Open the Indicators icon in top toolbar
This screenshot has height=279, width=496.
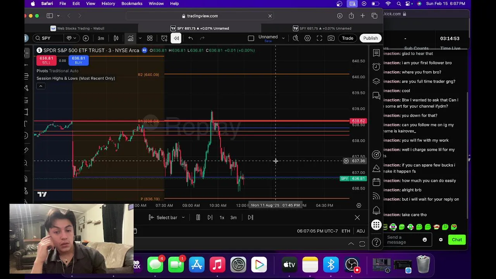click(131, 38)
